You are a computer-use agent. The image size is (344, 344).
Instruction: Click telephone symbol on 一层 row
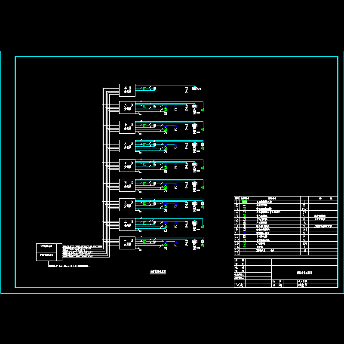click(165, 249)
